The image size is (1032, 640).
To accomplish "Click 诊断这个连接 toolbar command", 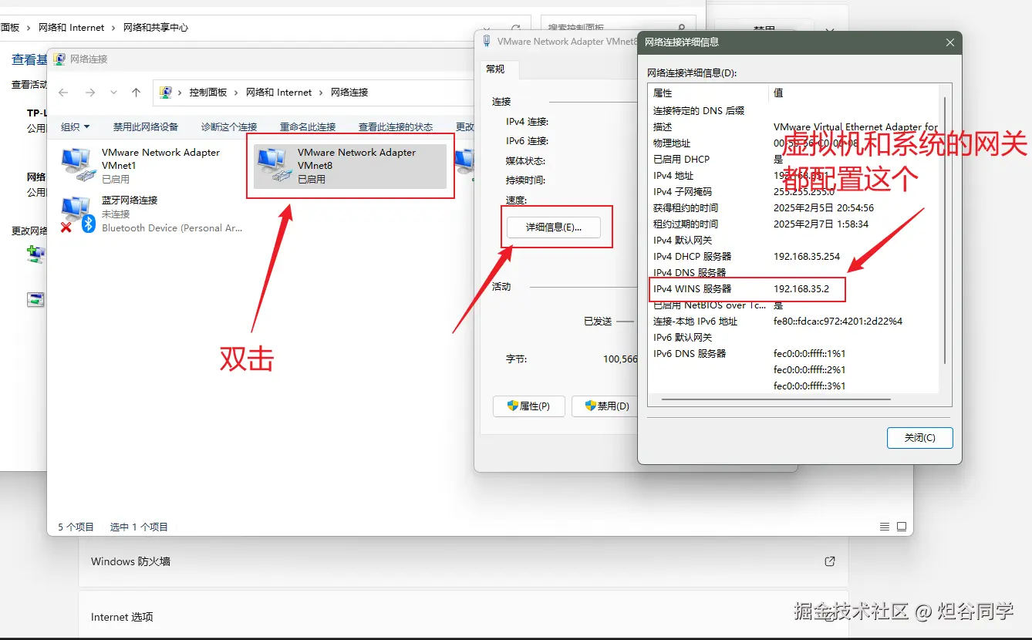I will [x=229, y=127].
